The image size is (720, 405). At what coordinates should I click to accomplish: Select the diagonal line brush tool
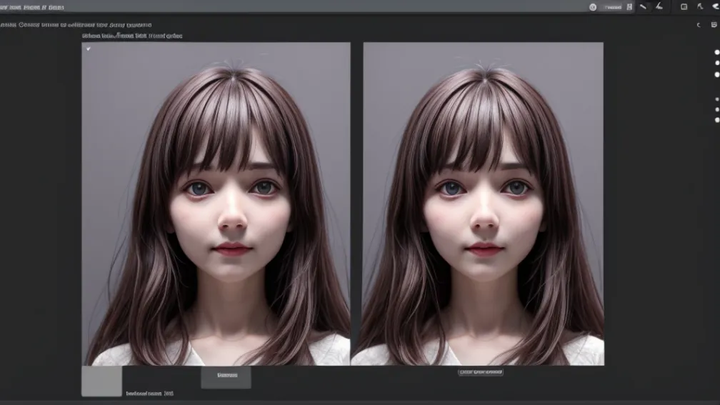click(x=643, y=6)
